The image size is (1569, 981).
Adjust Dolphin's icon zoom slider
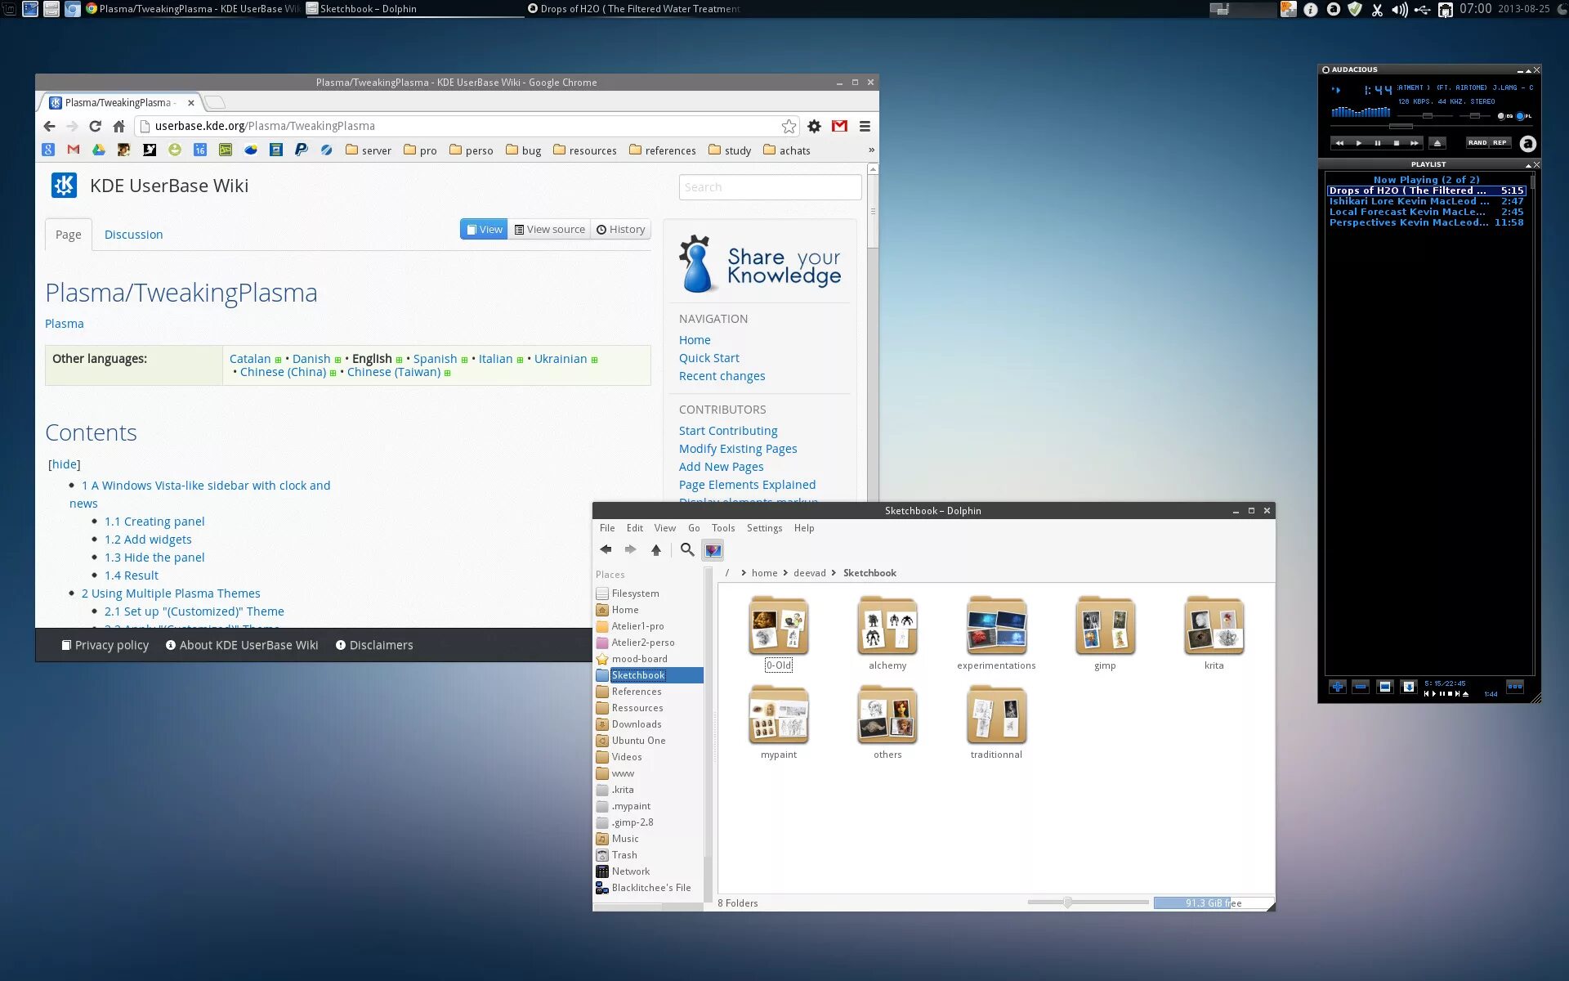1067,903
